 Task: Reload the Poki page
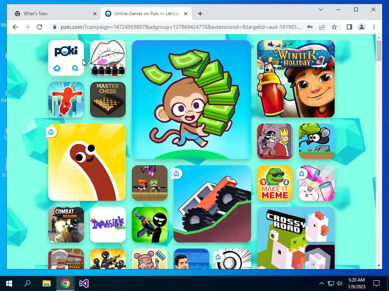pyautogui.click(x=40, y=27)
